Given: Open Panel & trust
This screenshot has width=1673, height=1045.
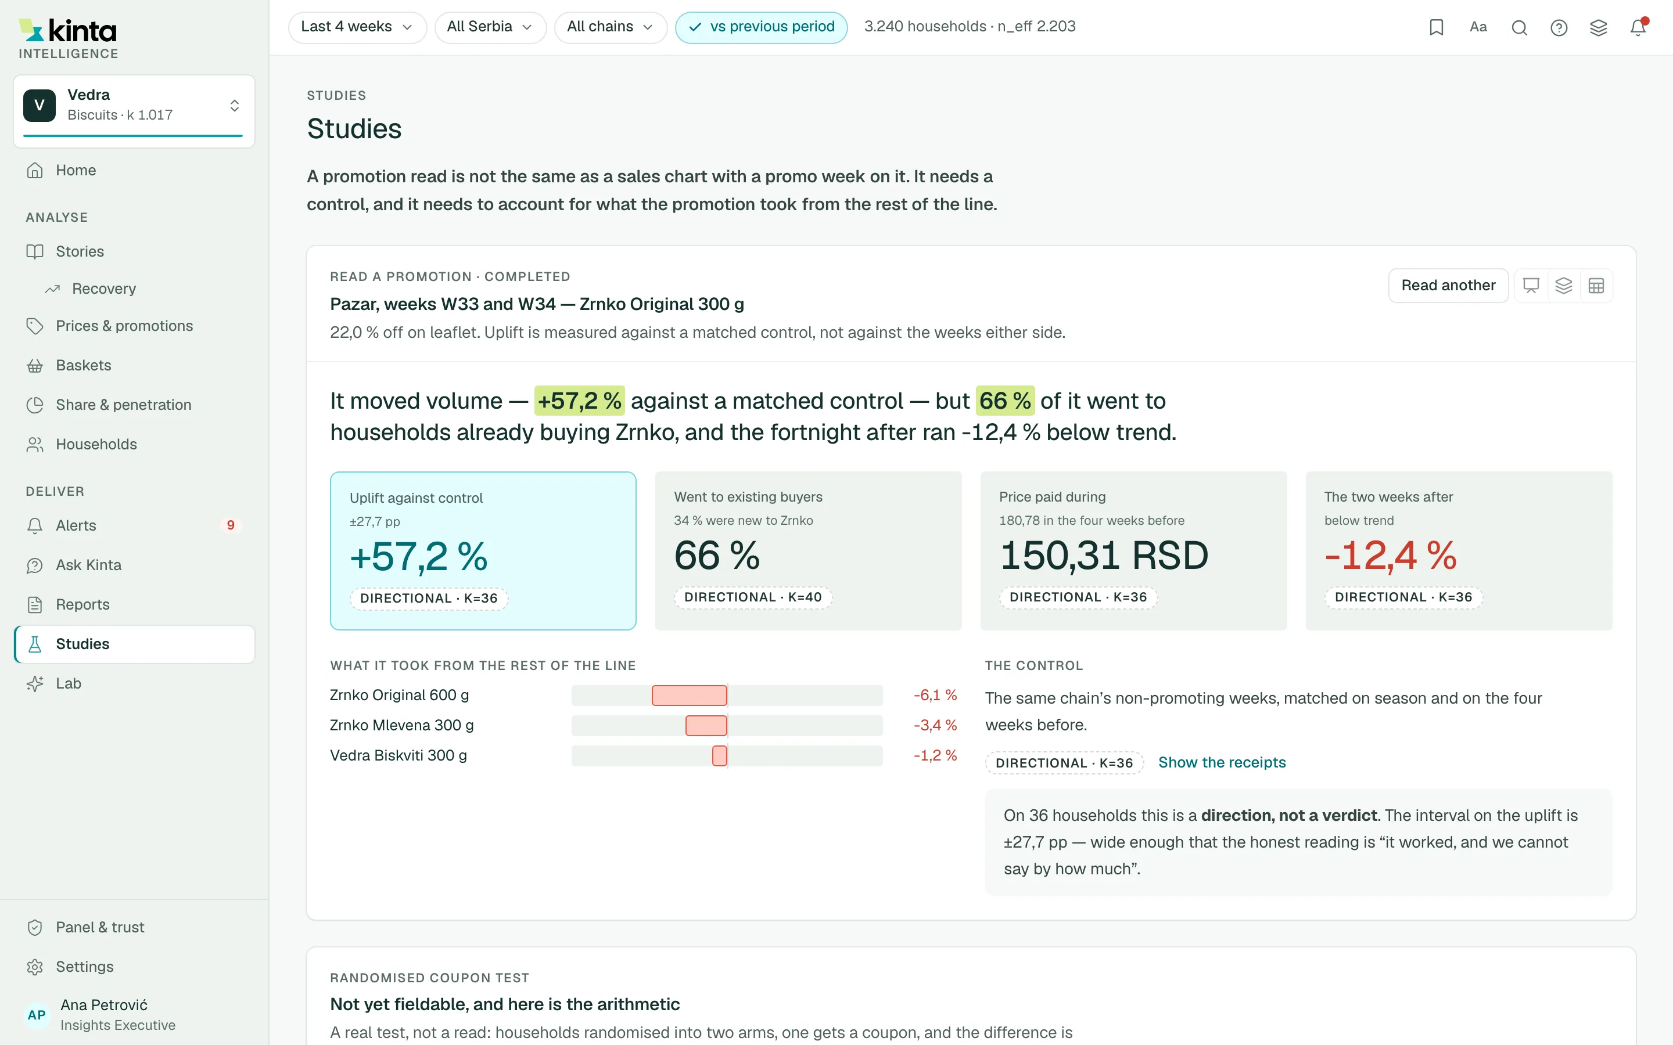Looking at the screenshot, I should [x=134, y=928].
